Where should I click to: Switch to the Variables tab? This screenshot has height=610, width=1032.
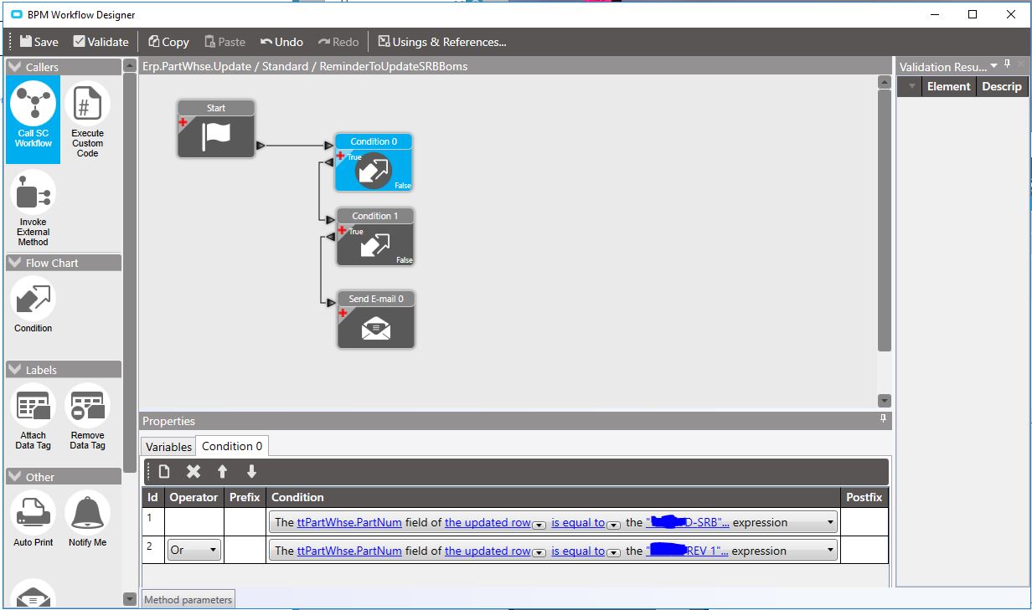pos(168,447)
